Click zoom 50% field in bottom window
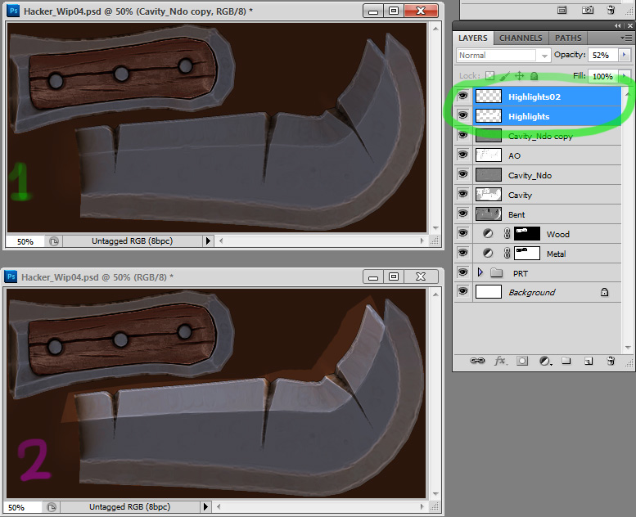Image resolution: width=636 pixels, height=517 pixels. [x=23, y=507]
